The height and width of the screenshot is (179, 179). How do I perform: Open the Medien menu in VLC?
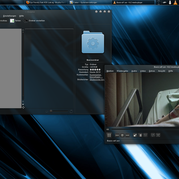(110, 71)
